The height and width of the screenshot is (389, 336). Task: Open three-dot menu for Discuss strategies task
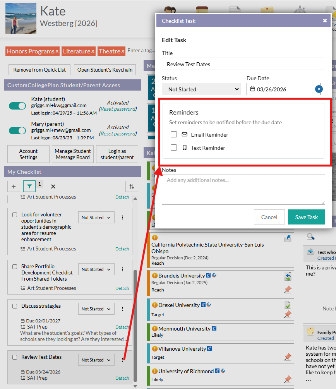click(x=123, y=309)
